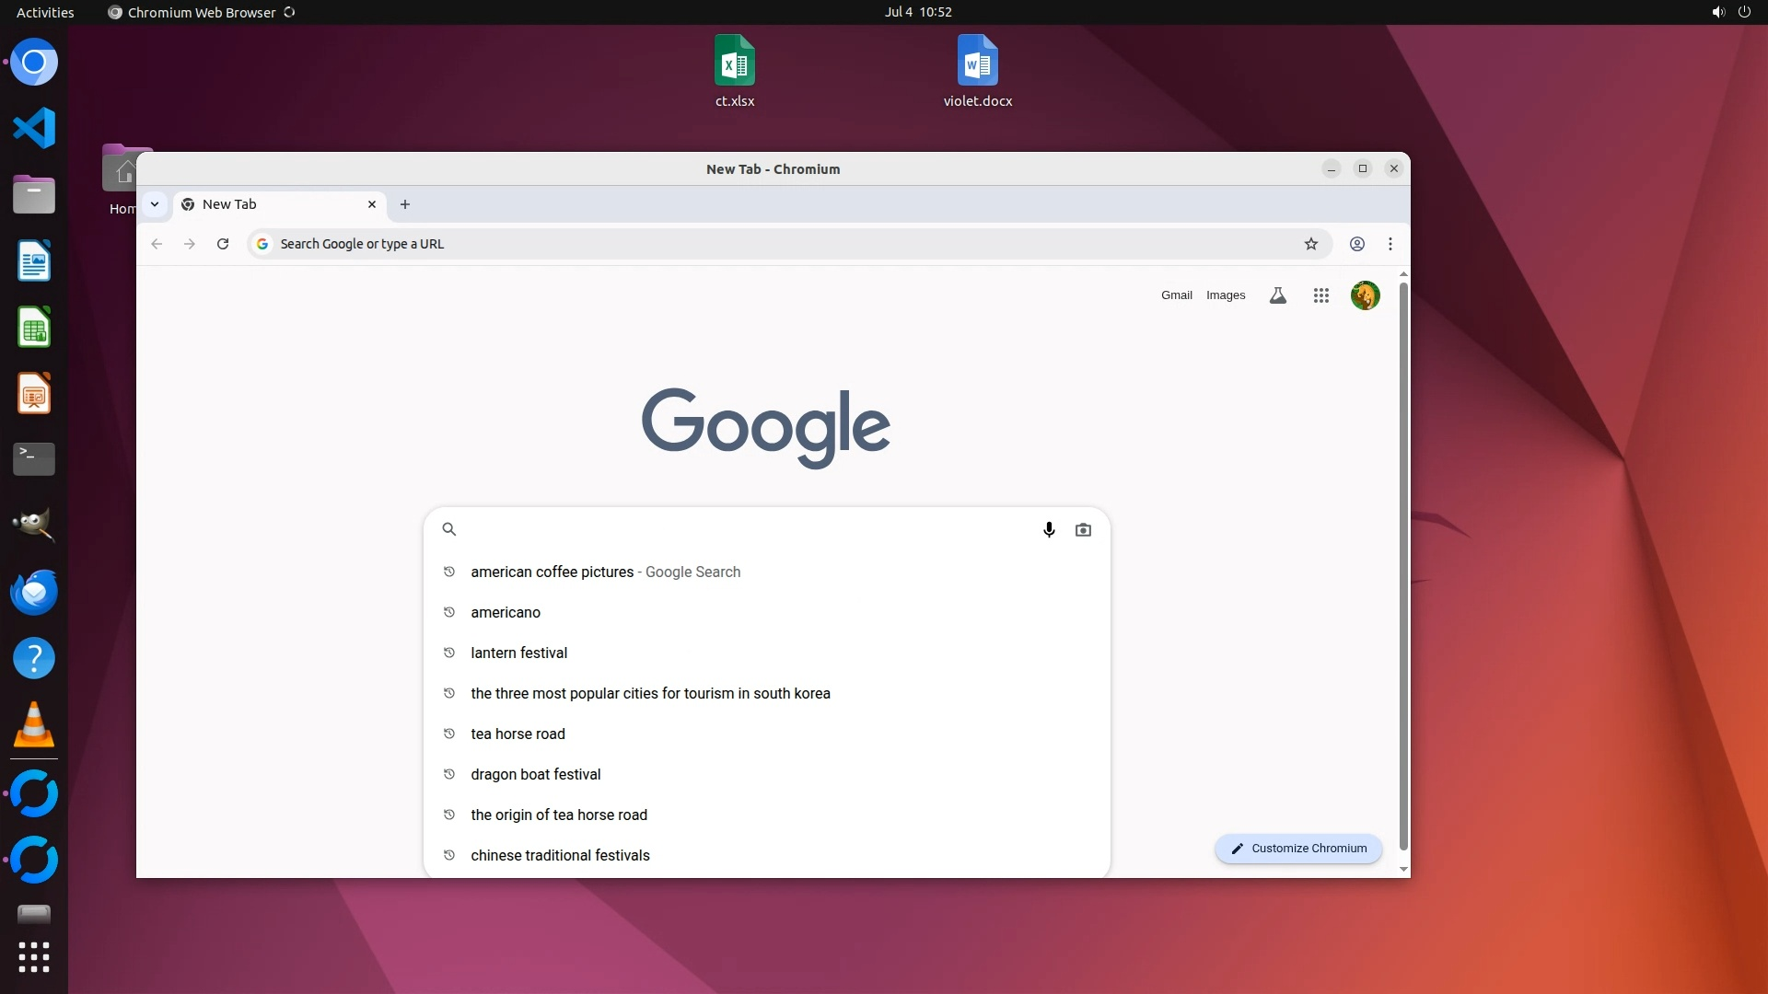Open the Gmail link
The height and width of the screenshot is (994, 1768).
click(x=1176, y=295)
